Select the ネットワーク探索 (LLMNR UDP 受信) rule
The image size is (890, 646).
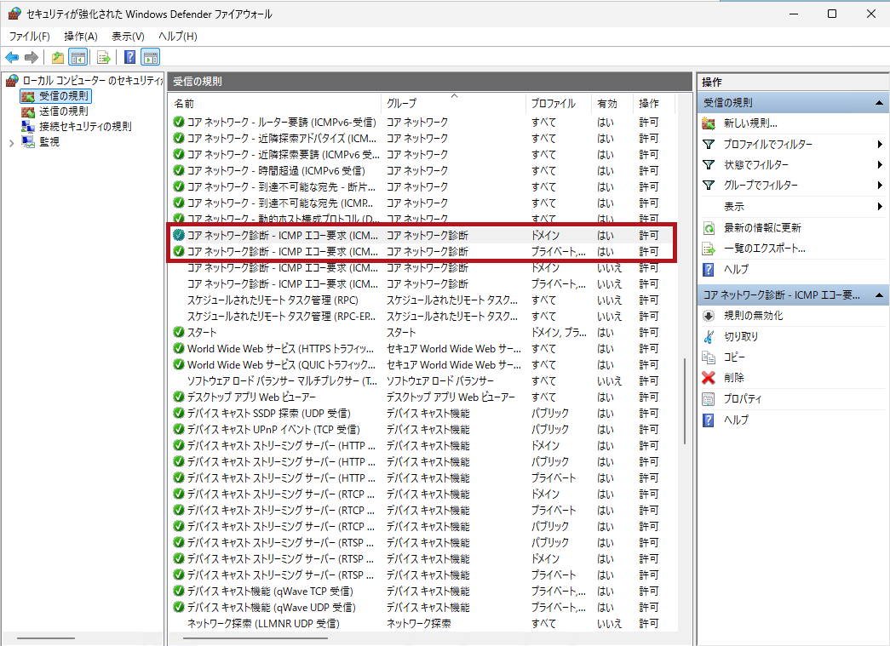pos(423,623)
